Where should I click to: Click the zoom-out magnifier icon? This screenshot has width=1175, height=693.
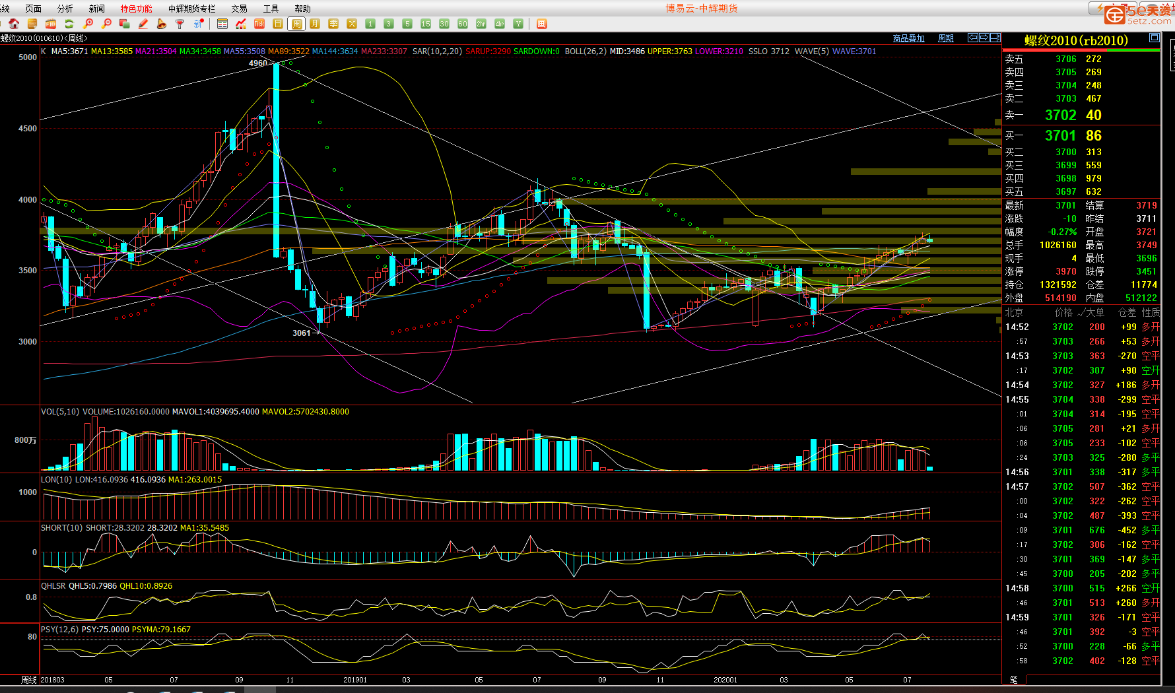pos(106,24)
